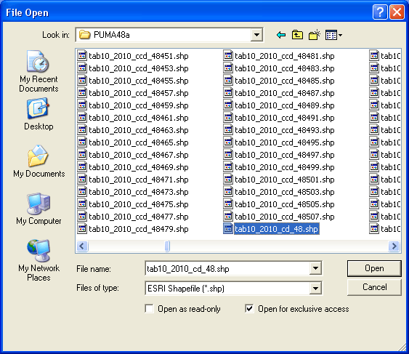409x354 pixels.
Task: Select file icon of tab10_2010_ccd_48457.shp
Action: pyautogui.click(x=82, y=92)
